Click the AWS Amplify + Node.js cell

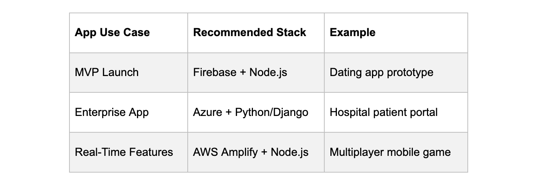point(256,152)
